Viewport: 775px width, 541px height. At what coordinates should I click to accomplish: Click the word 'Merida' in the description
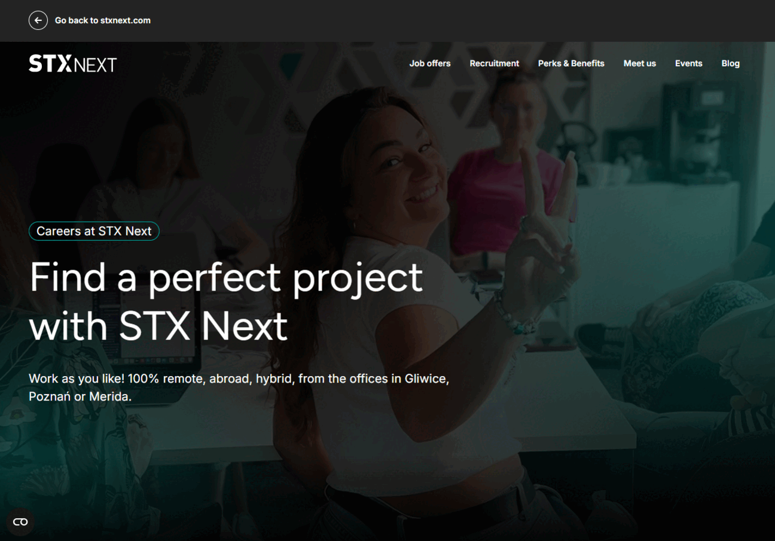109,396
